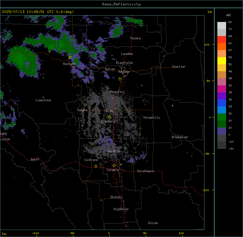Click the RockyMH town label
243x237 pixels.
[x=69, y=64]
